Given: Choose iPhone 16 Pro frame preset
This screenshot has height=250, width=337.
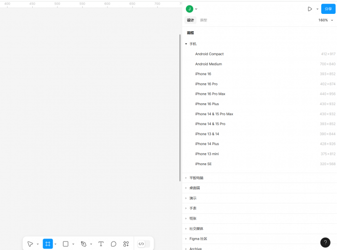Looking at the screenshot, I should (259, 84).
